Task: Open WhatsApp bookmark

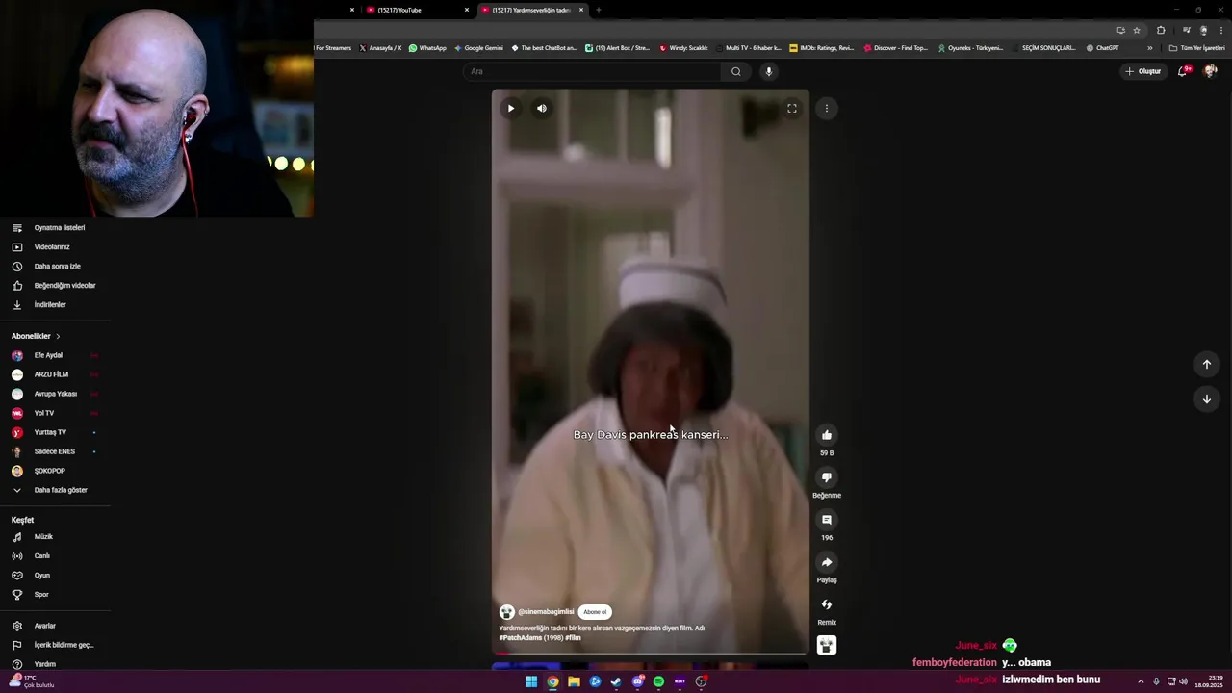Action: coord(427,48)
